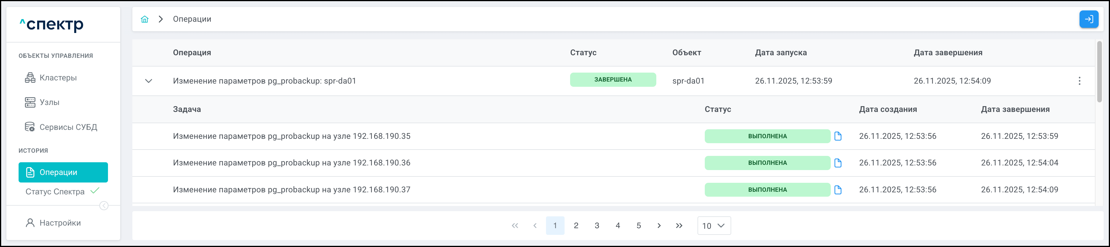Screen dimensions: 1110x247
Task: Open three-dot menu for spr-da01 operation
Action: [x=1079, y=81]
